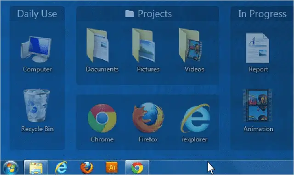Image resolution: width=294 pixels, height=175 pixels.
Task: Click the Firefox taskbar icon
Action: 87,168
